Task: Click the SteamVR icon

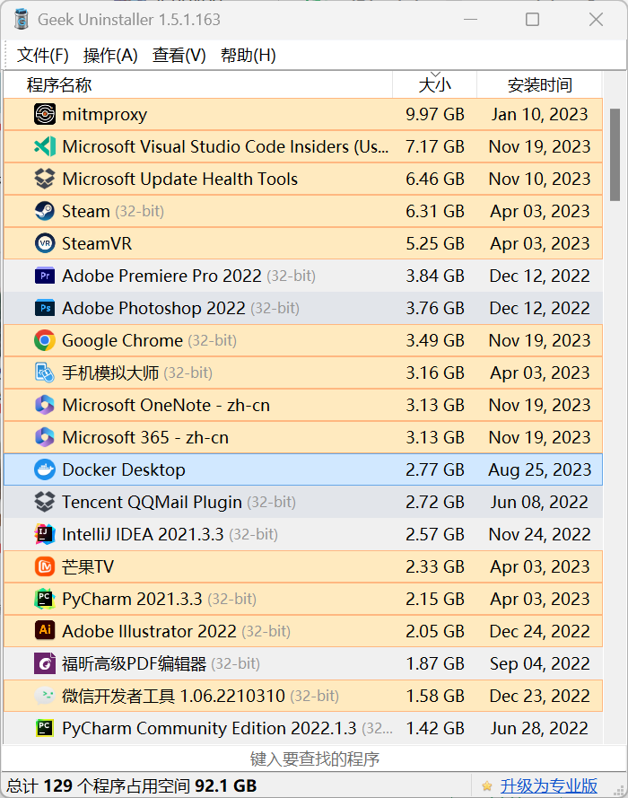Action: point(45,243)
